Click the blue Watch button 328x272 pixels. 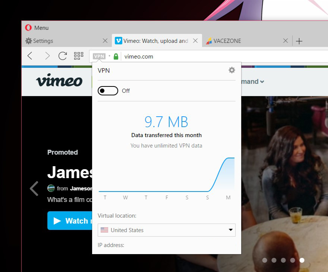70,221
